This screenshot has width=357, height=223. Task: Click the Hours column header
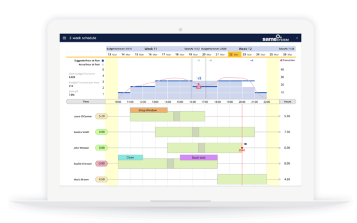coord(287,102)
